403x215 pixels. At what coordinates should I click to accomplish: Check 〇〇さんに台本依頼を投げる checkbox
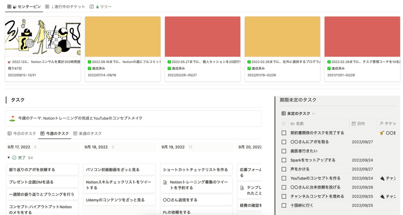pos(284,187)
